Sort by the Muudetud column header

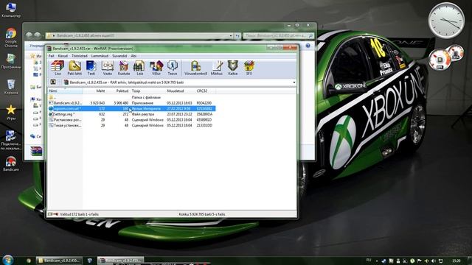pyautogui.click(x=180, y=91)
